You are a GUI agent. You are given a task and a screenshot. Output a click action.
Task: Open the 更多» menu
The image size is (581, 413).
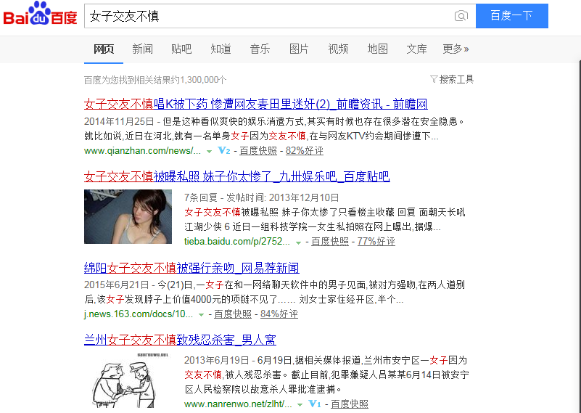click(x=456, y=49)
